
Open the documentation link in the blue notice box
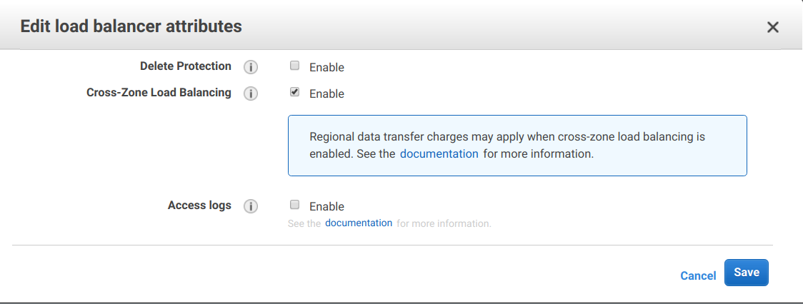click(439, 153)
